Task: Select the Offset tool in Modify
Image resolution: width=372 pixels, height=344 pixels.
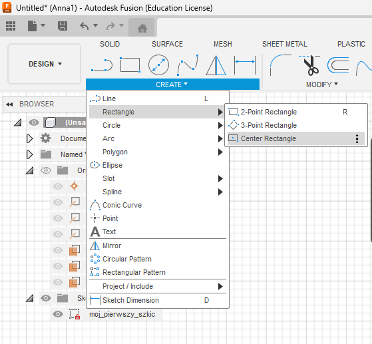Action: point(338,65)
